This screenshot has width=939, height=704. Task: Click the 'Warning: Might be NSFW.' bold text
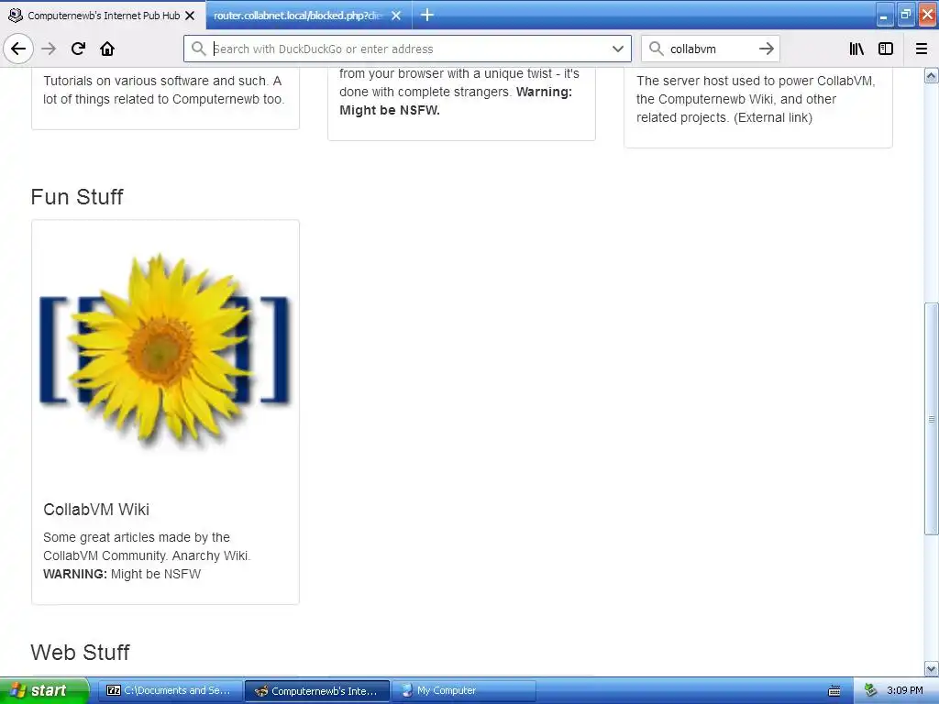[456, 101]
